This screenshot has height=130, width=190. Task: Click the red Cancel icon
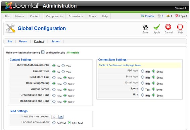point(168,27)
